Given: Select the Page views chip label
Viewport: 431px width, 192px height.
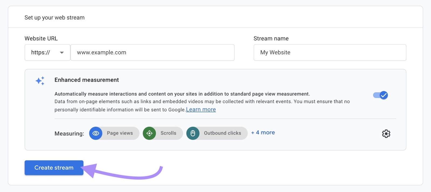Looking at the screenshot, I should [x=120, y=133].
